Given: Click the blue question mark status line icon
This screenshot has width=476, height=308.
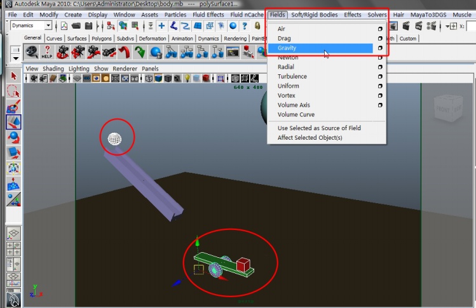Looking at the screenshot, I should coord(245,26).
